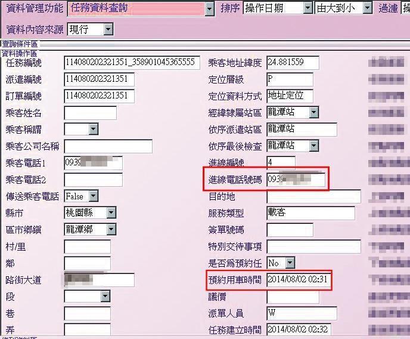The image size is (410, 339).
Task: Focus the 特別交待事項 input field
Action: tap(314, 246)
